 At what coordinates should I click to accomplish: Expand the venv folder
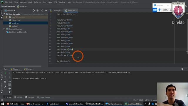pyautogui.click(x=7, y=17)
